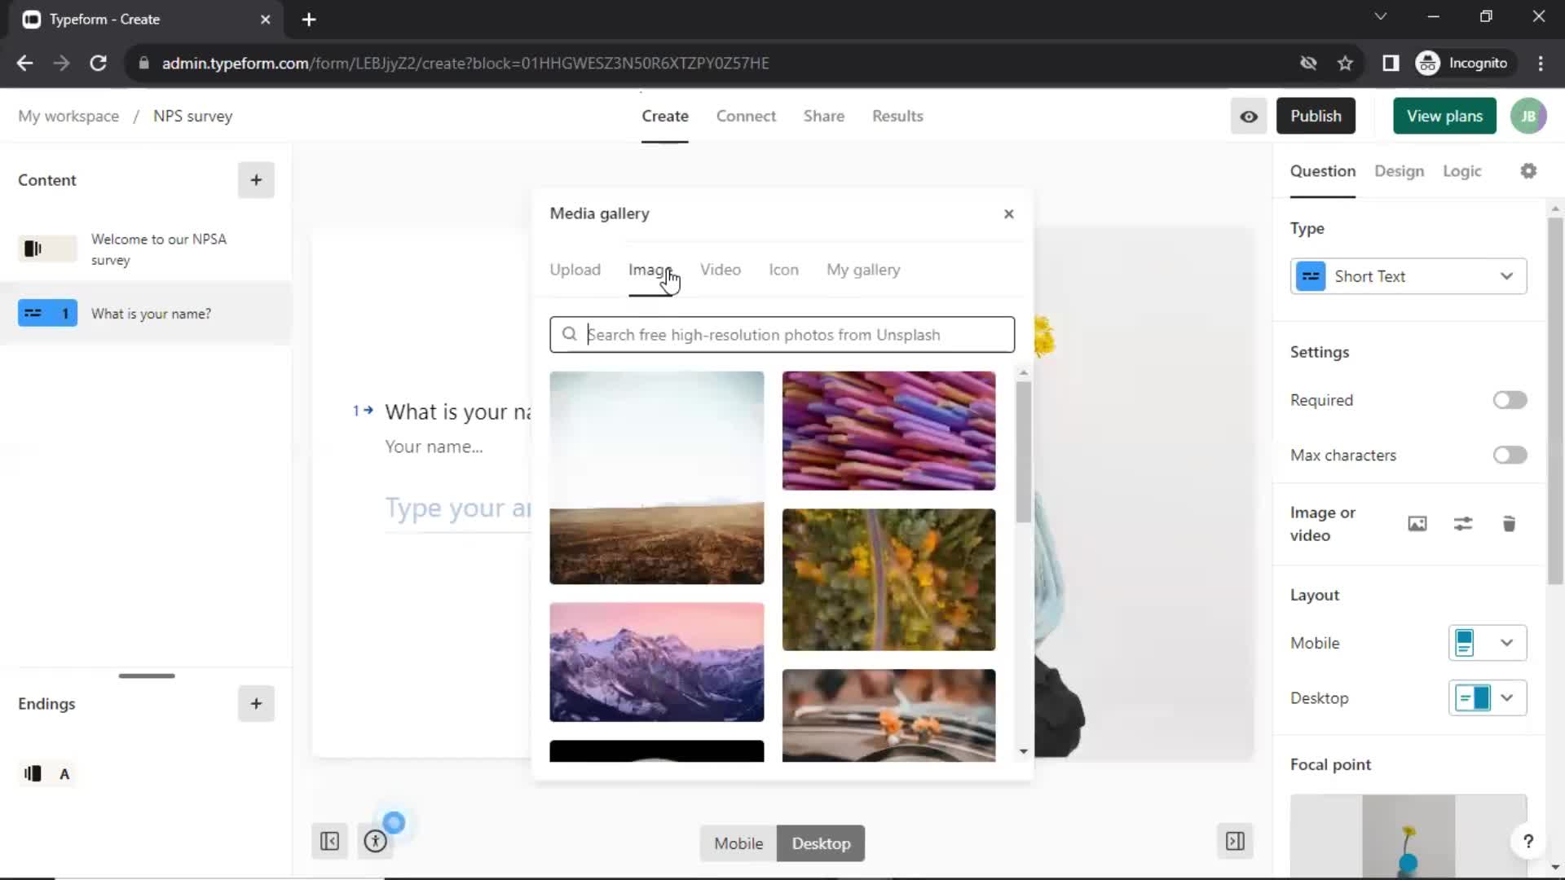Open the Desktop layout dropdown

(1488, 698)
